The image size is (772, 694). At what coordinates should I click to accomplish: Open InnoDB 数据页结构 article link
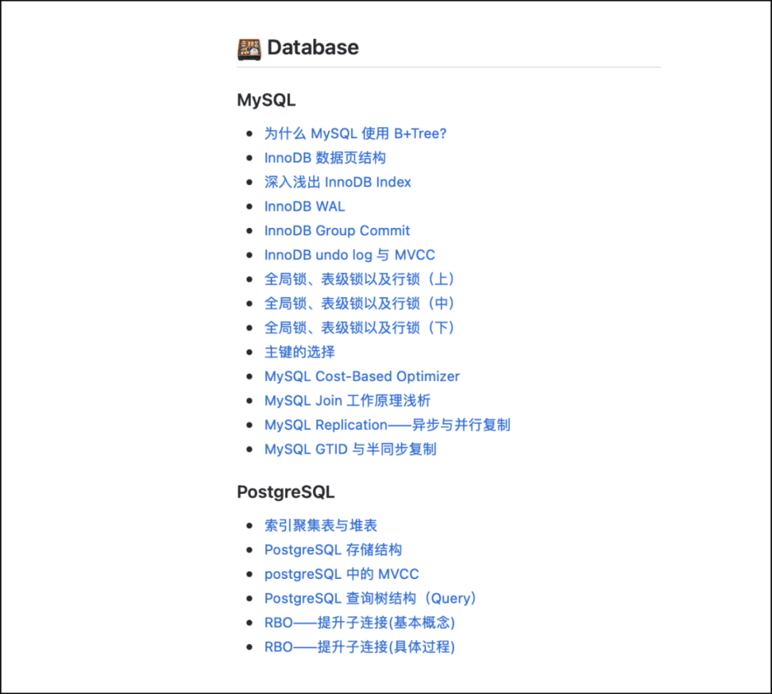[x=325, y=158]
